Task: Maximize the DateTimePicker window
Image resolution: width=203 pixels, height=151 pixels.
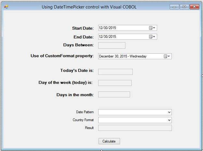Action: pyautogui.click(x=184, y=7)
